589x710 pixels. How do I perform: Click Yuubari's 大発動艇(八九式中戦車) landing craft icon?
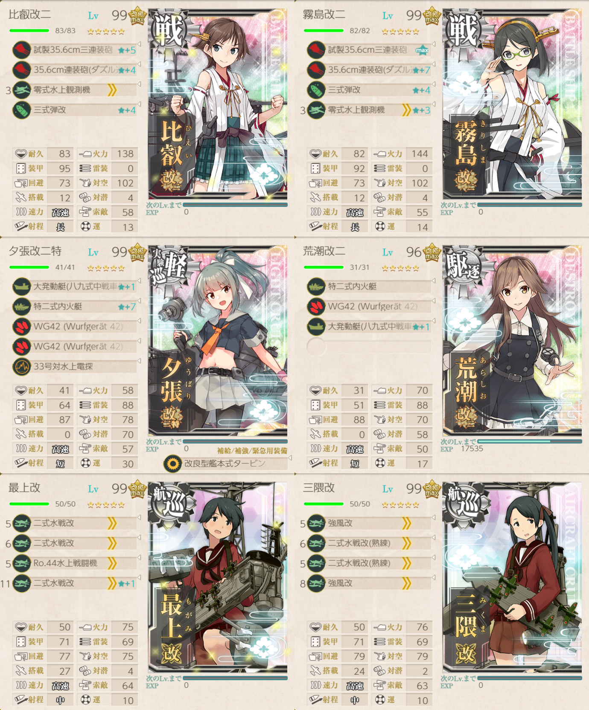[21, 287]
